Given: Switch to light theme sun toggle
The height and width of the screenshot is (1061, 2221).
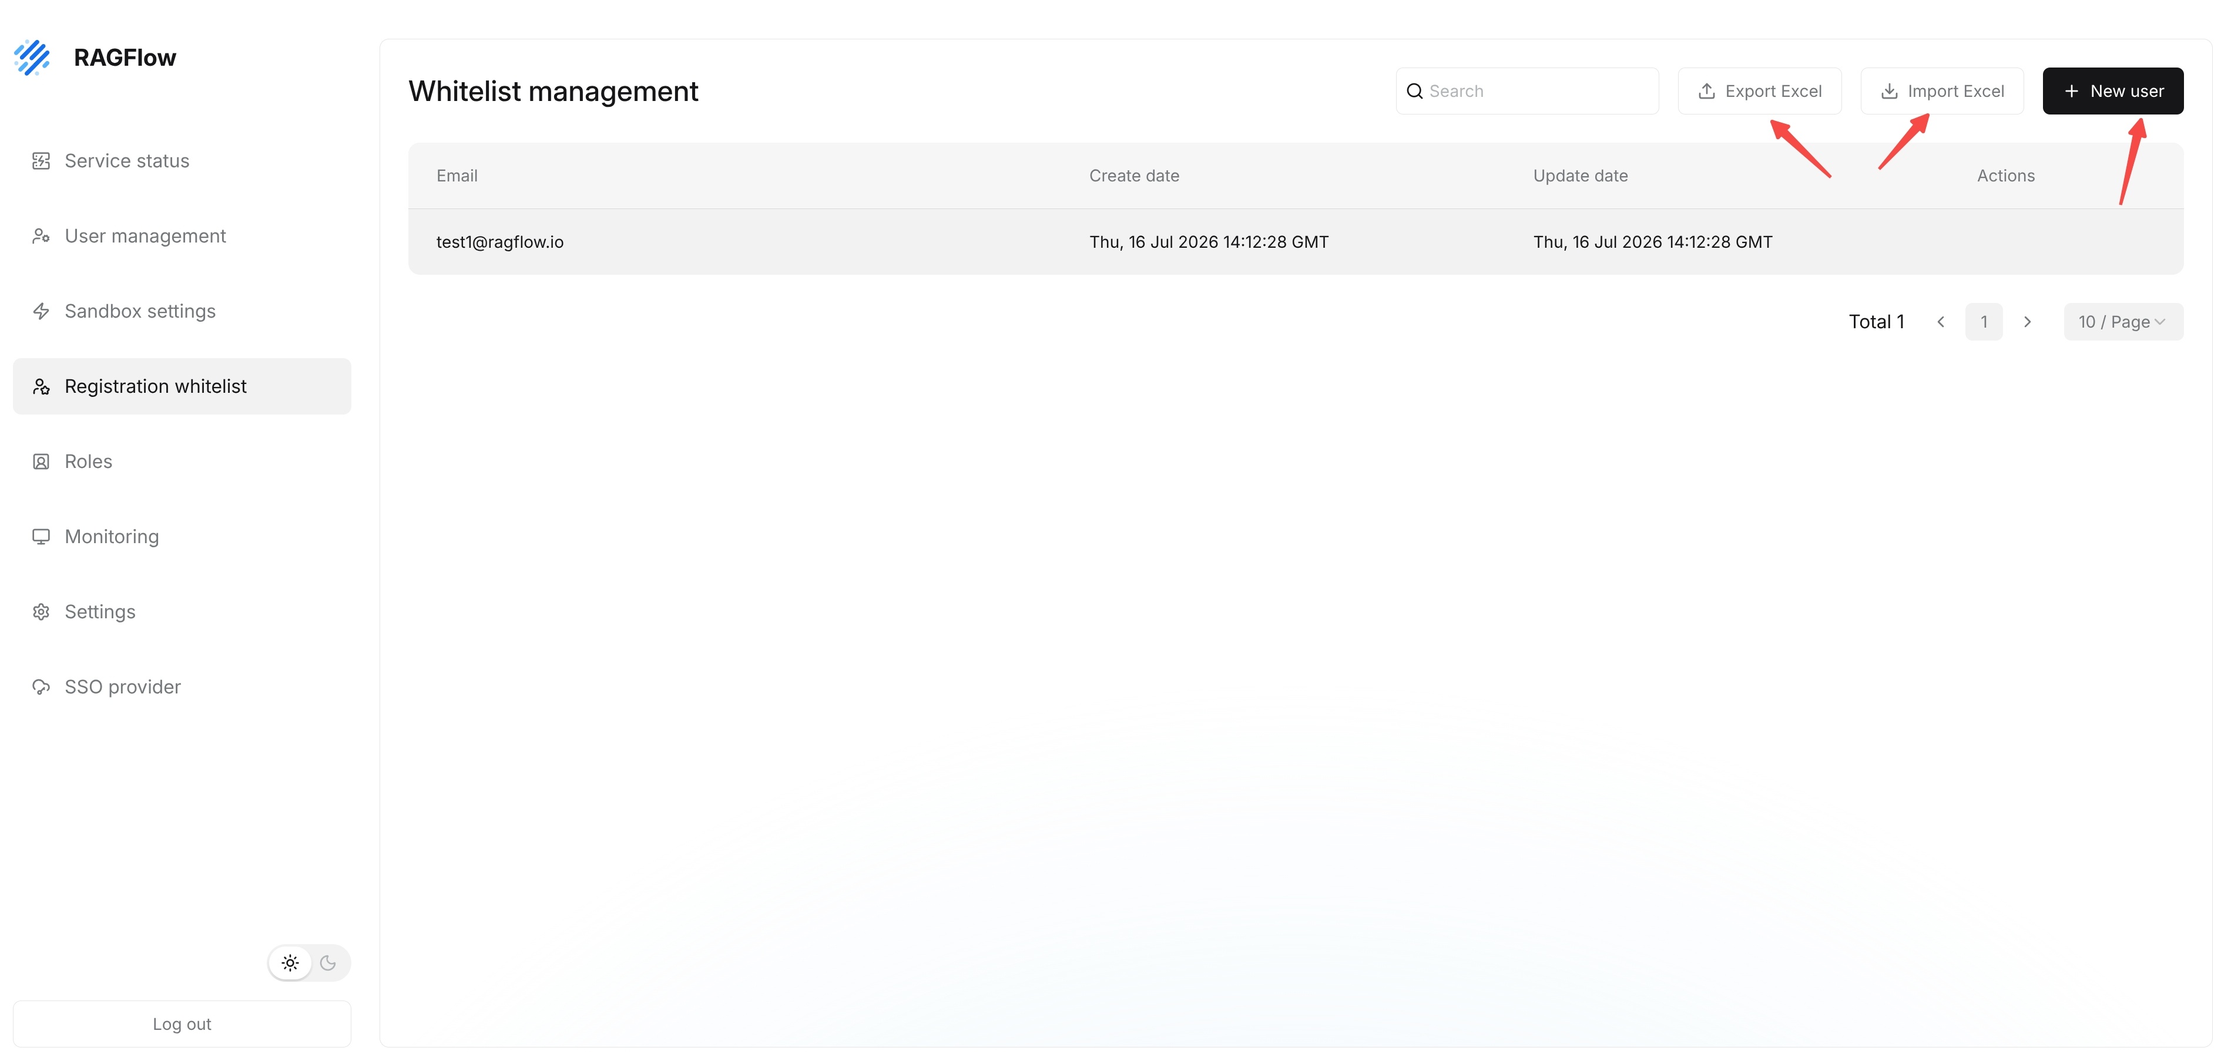Looking at the screenshot, I should pos(291,963).
